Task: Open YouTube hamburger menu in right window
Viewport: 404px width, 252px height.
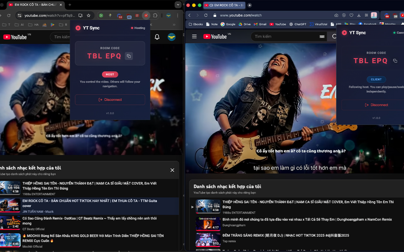Action: point(194,36)
